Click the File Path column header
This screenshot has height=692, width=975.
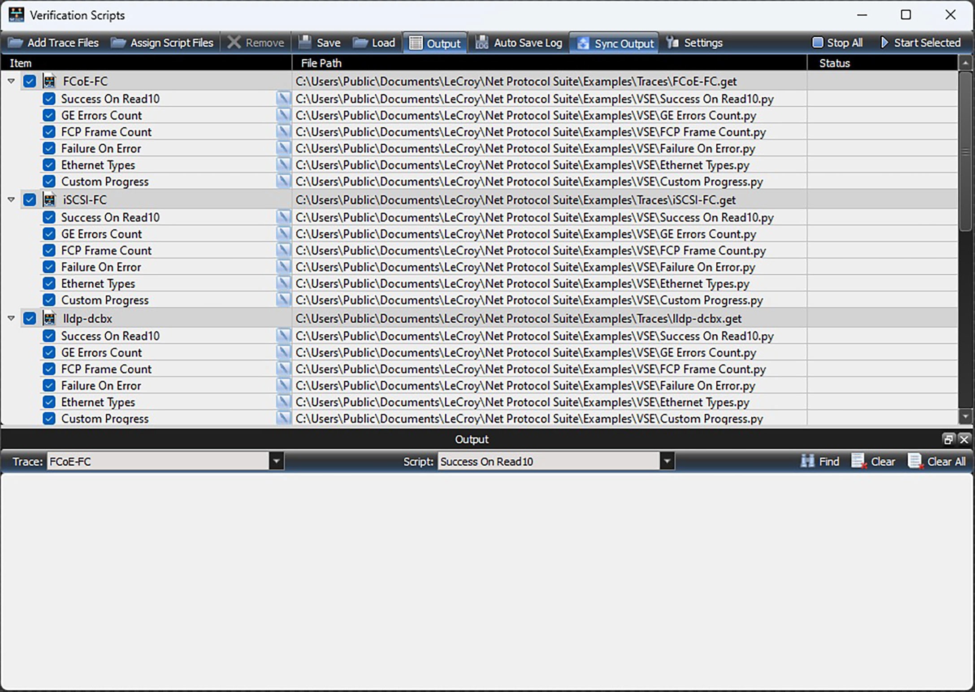550,63
